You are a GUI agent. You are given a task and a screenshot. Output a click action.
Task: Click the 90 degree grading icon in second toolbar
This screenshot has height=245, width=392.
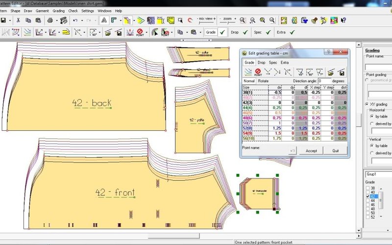[x=93, y=32]
